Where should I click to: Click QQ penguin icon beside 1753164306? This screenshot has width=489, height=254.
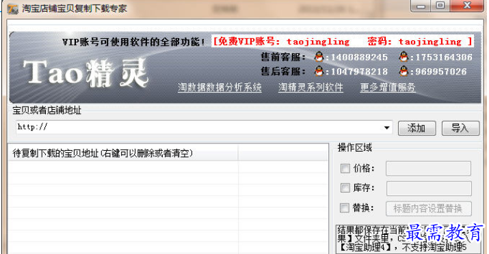(404, 57)
